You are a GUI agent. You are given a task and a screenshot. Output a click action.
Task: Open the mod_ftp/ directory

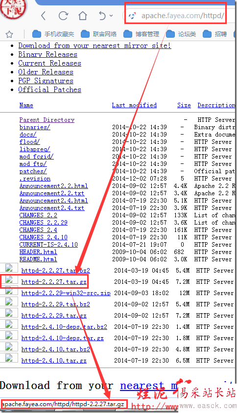click(33, 164)
